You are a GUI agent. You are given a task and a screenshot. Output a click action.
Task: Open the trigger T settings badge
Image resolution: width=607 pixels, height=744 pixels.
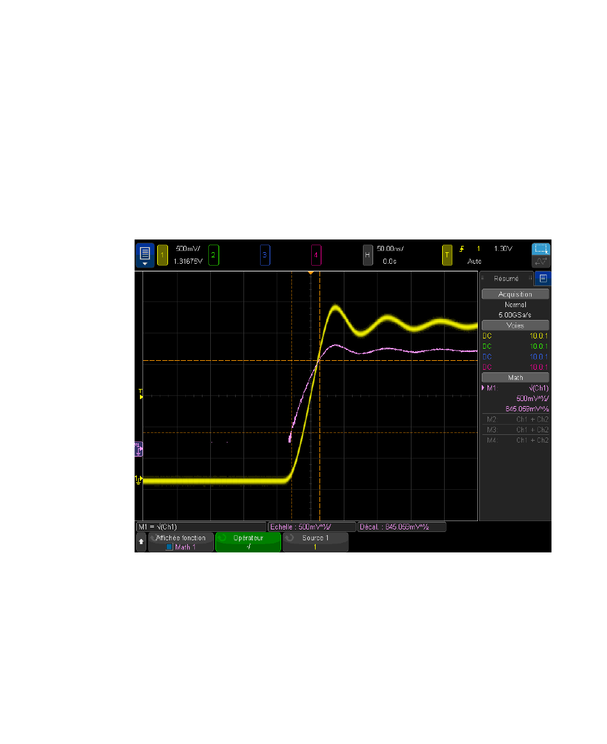447,255
